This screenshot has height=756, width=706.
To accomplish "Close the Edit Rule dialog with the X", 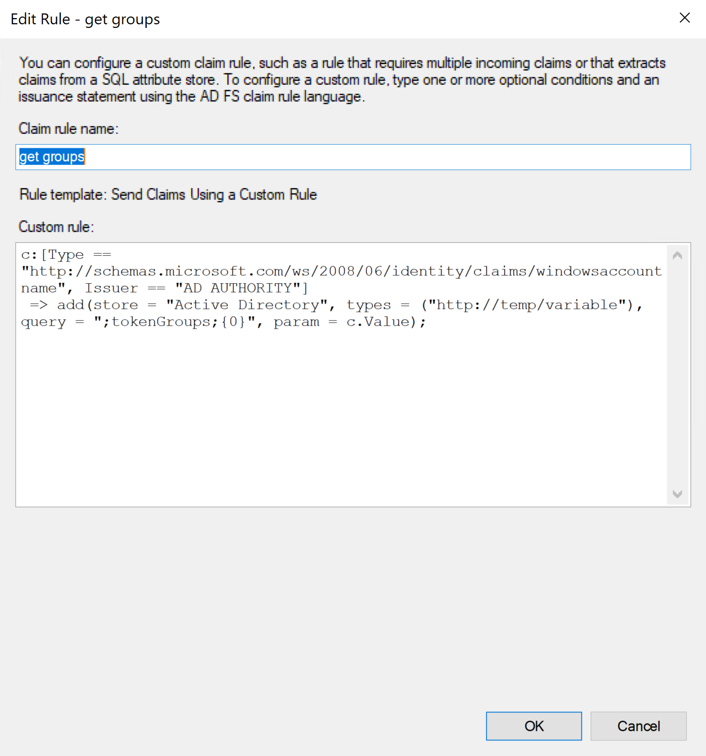I will (684, 18).
